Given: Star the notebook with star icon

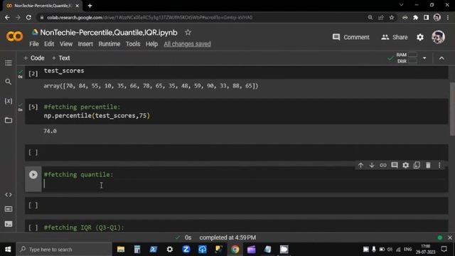Looking at the screenshot, I should click(188, 33).
